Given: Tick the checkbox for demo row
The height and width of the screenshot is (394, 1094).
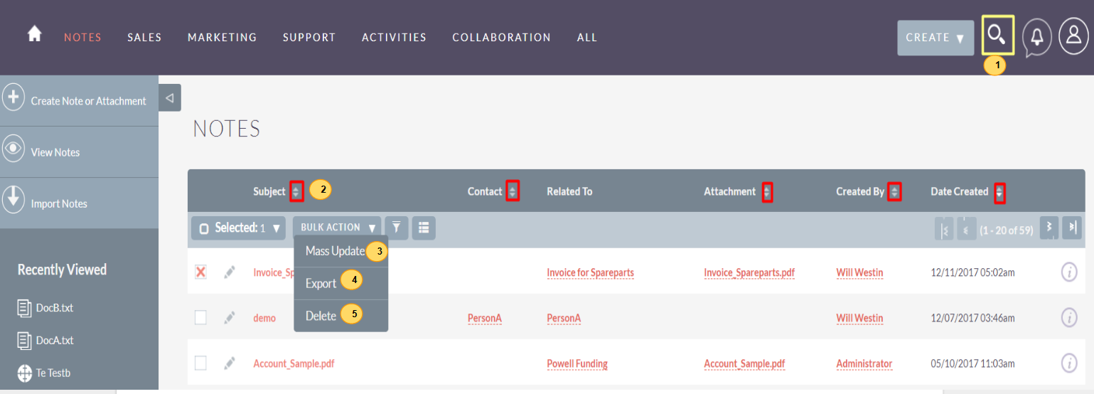Looking at the screenshot, I should pyautogui.click(x=200, y=318).
